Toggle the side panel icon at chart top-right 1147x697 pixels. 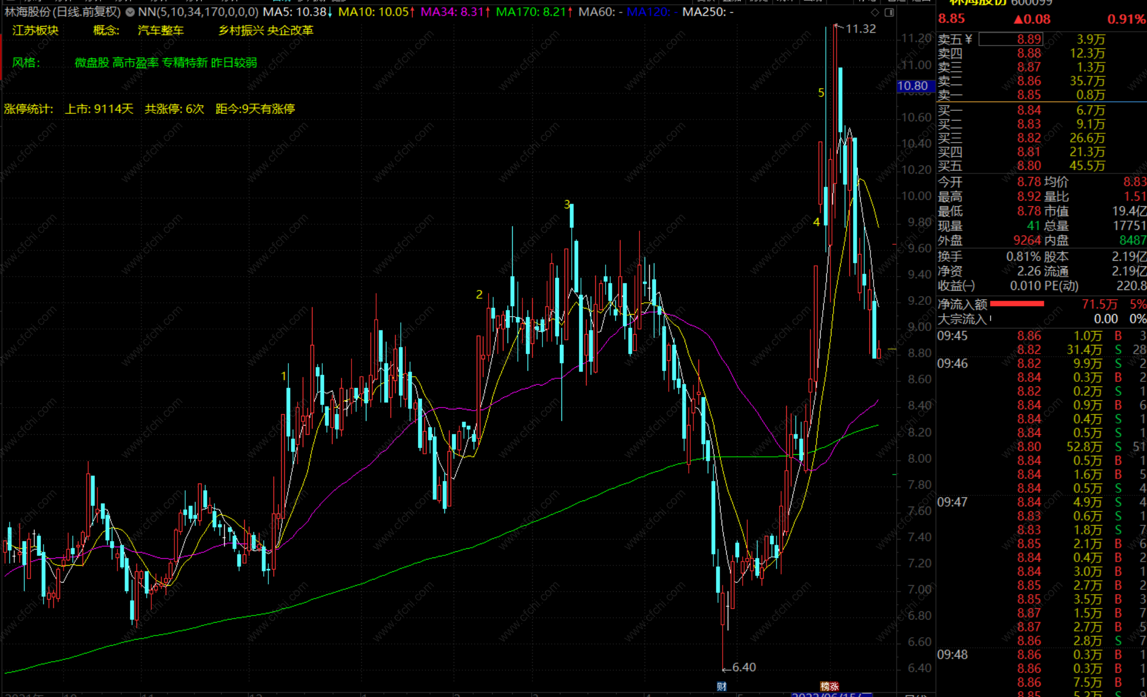(889, 12)
